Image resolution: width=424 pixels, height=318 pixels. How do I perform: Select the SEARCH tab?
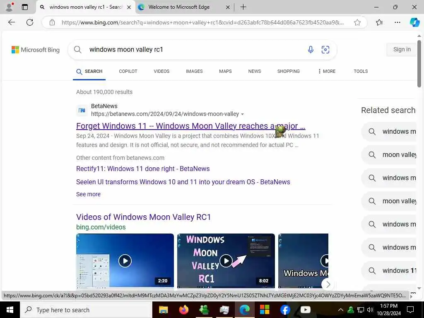point(89,71)
